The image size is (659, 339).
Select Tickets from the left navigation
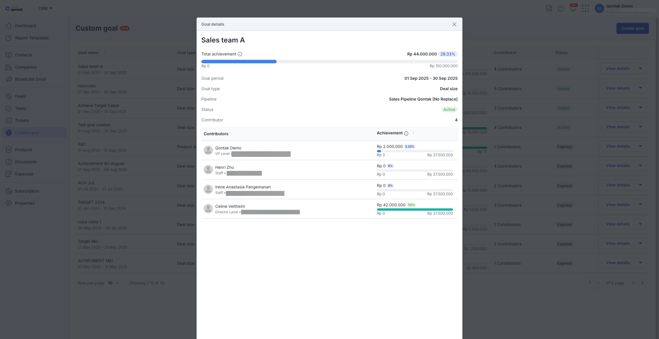21,120
